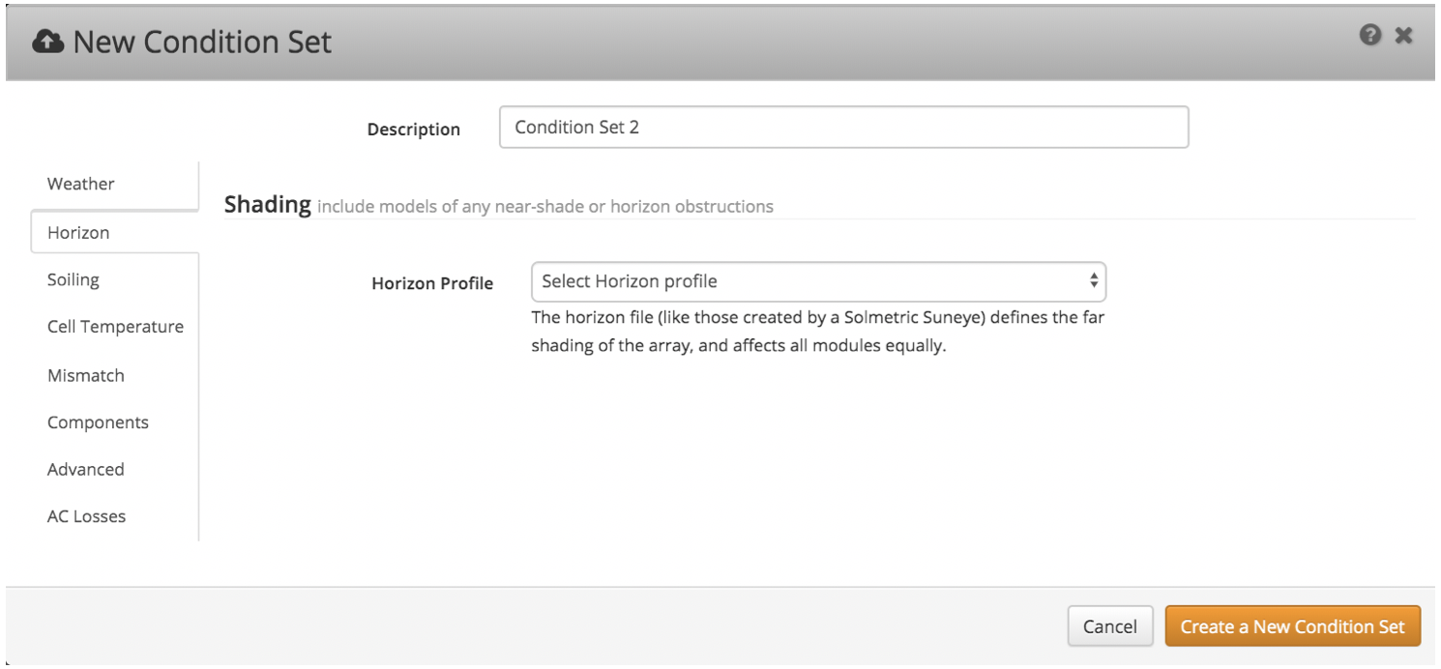The image size is (1441, 669).
Task: Click the Create a New Condition Set button
Action: coord(1293,625)
